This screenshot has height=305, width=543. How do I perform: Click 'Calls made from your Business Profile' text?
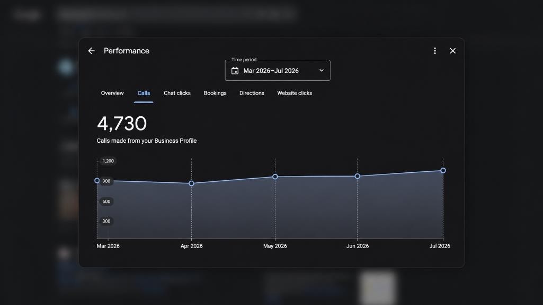coord(147,141)
